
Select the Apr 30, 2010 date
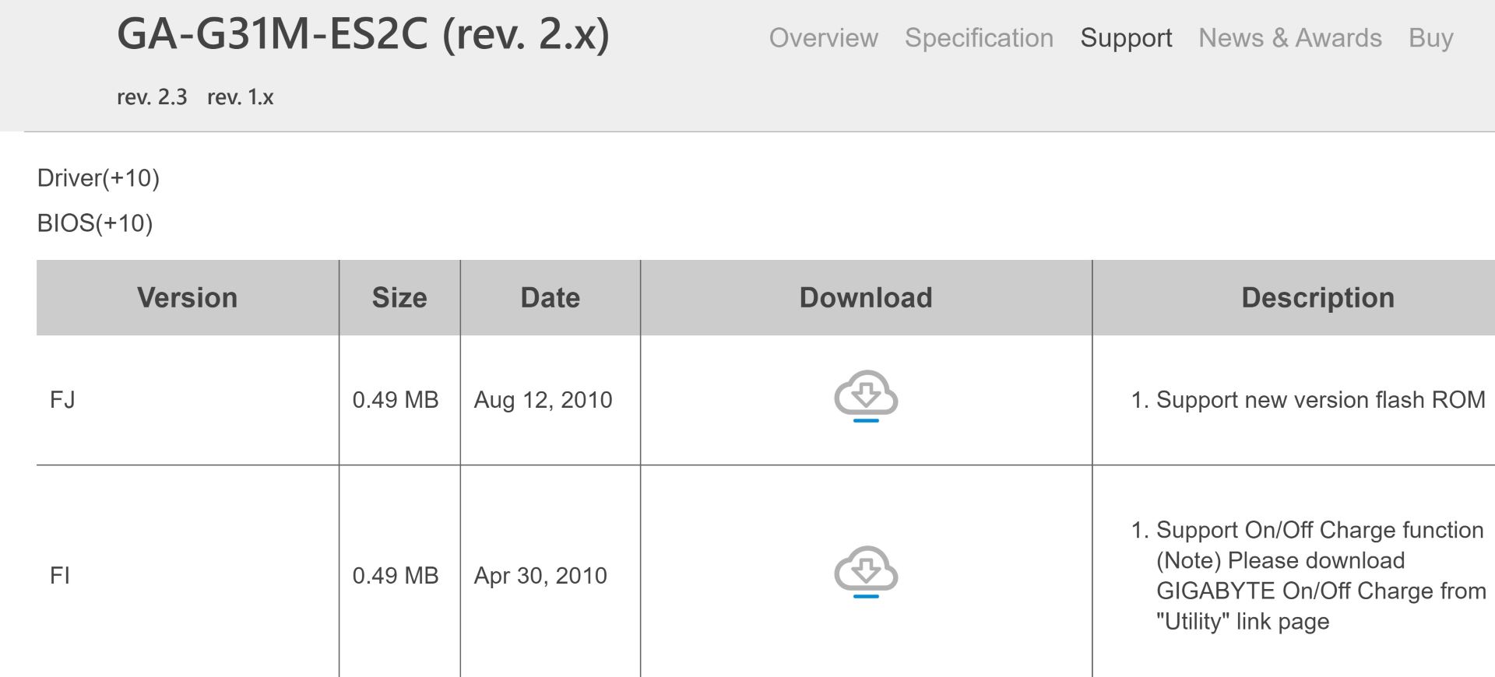[x=540, y=576]
